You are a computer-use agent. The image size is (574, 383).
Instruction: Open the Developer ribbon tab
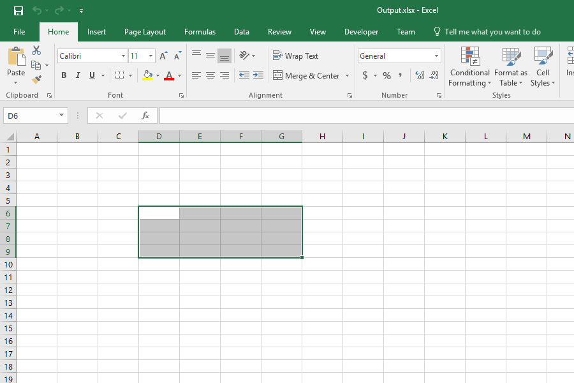(361, 31)
